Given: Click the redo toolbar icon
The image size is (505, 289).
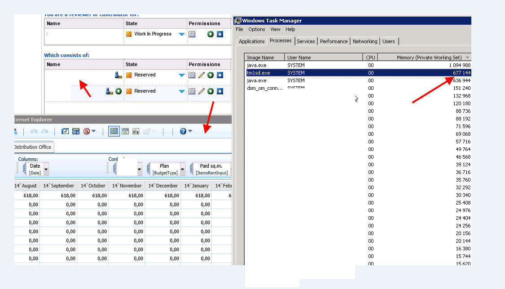Looking at the screenshot, I should [44, 131].
